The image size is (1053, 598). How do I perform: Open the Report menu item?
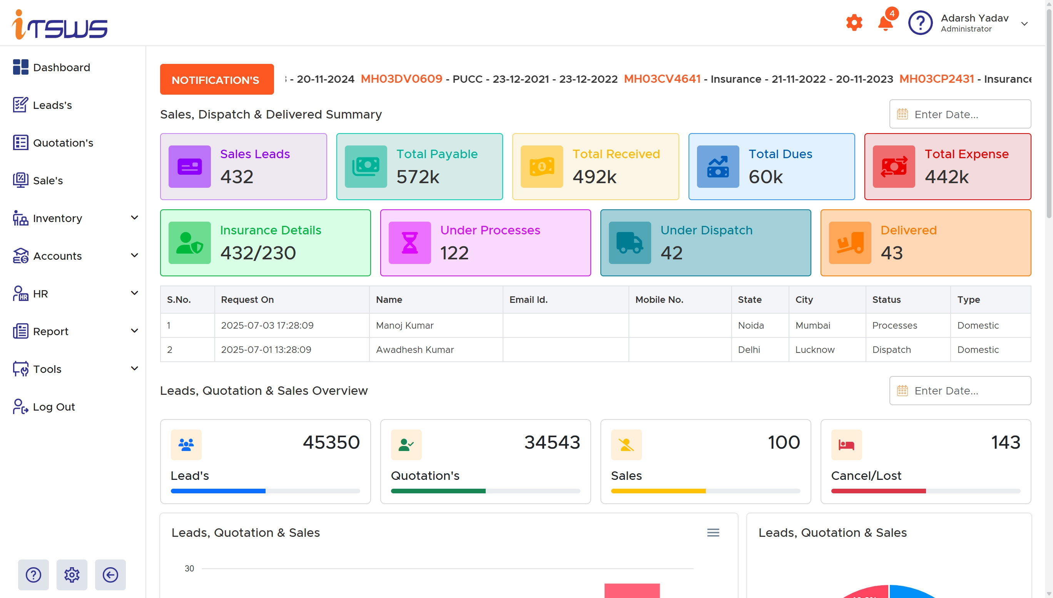click(50, 331)
